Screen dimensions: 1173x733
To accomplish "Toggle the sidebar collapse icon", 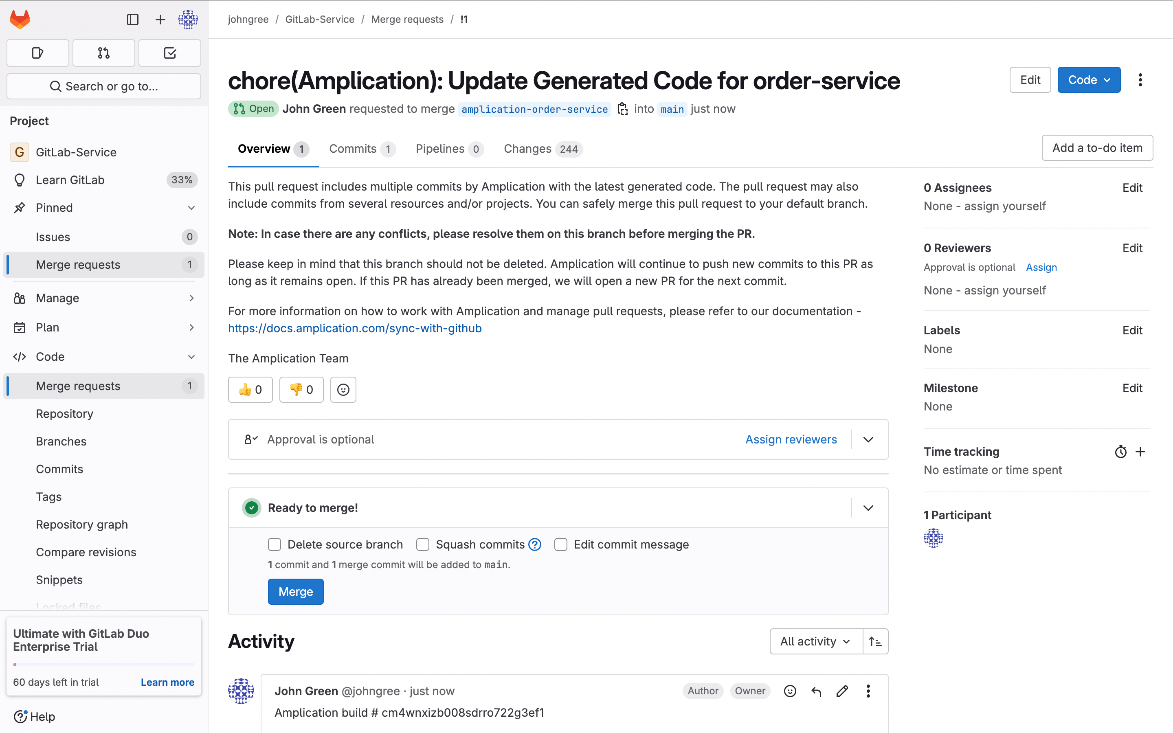I will 132,20.
